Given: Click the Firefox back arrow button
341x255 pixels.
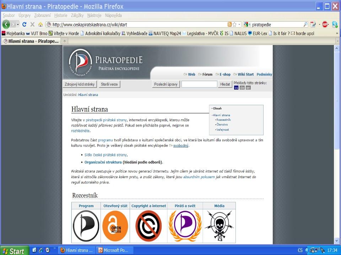Looking at the screenshot, I should tap(6, 24).
